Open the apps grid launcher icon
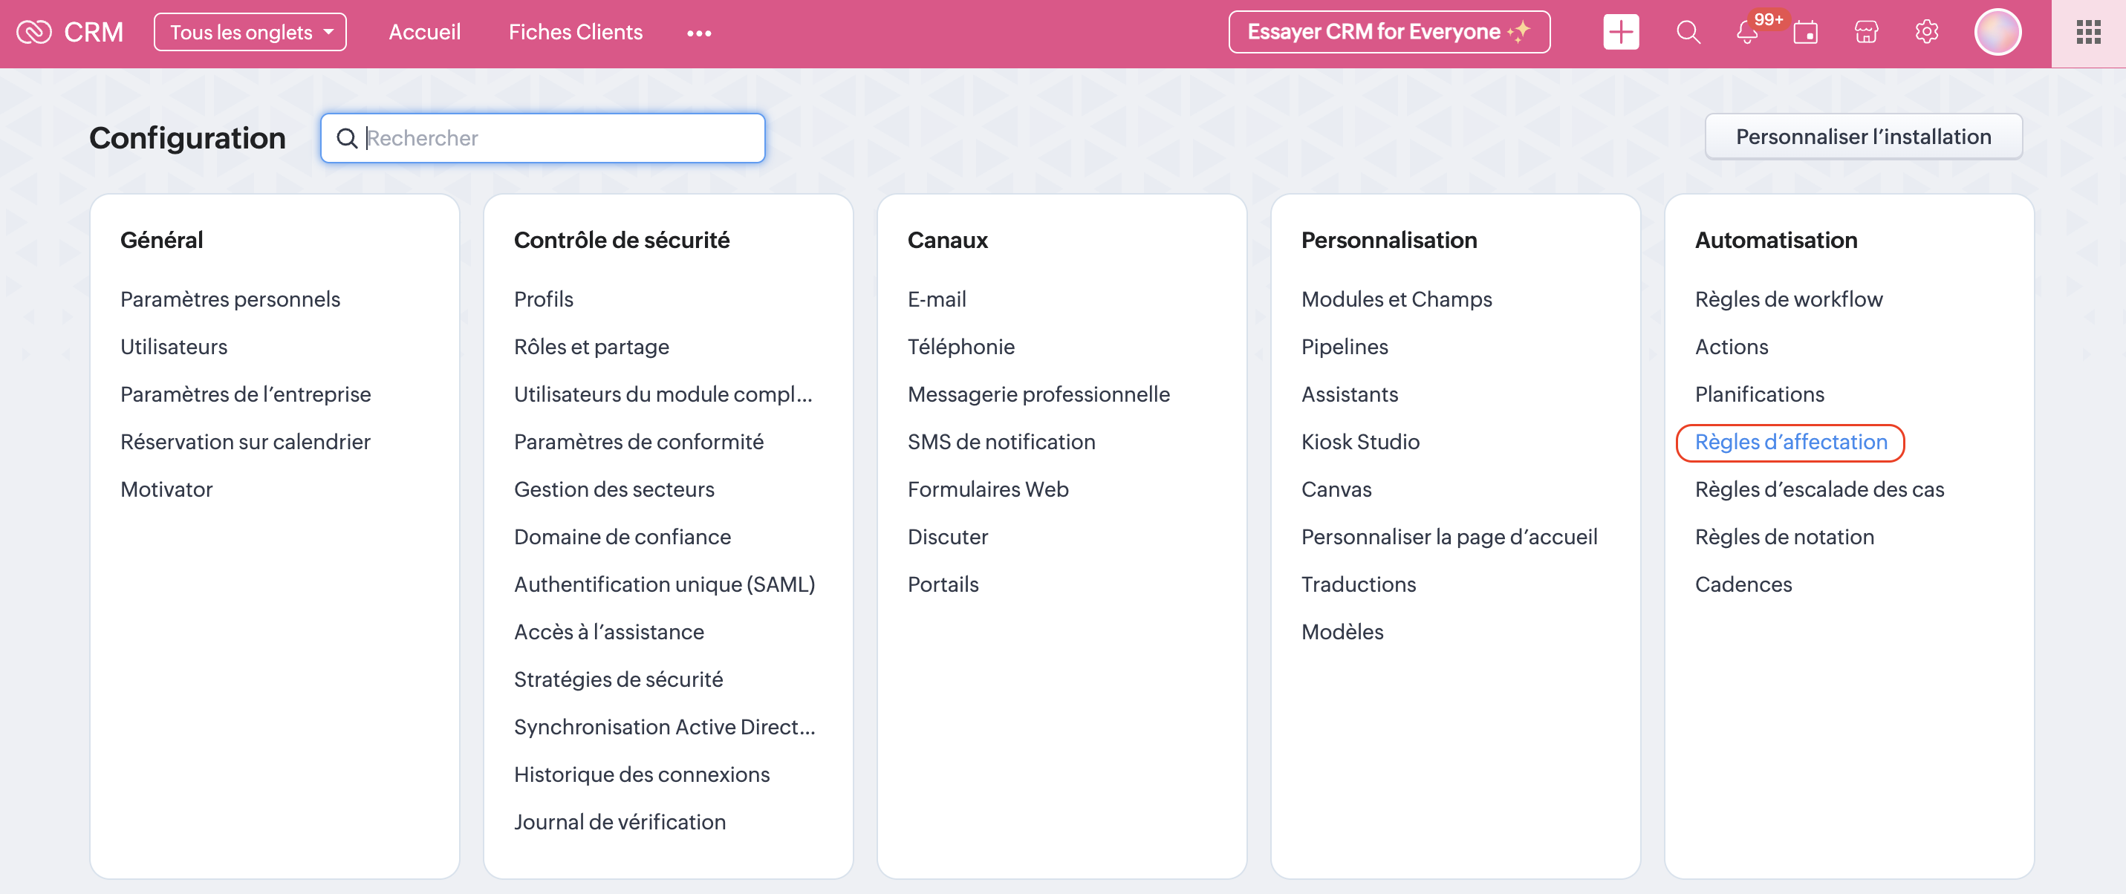 point(2087,32)
